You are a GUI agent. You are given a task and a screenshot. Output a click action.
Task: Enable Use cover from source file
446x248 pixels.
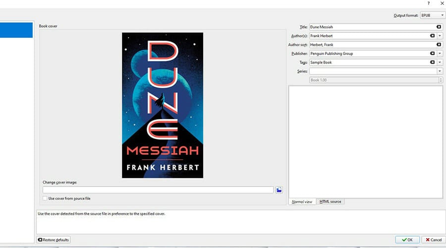[x=45, y=198]
